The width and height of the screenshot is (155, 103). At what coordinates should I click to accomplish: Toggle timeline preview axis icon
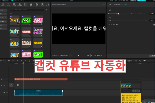(x=136, y=61)
